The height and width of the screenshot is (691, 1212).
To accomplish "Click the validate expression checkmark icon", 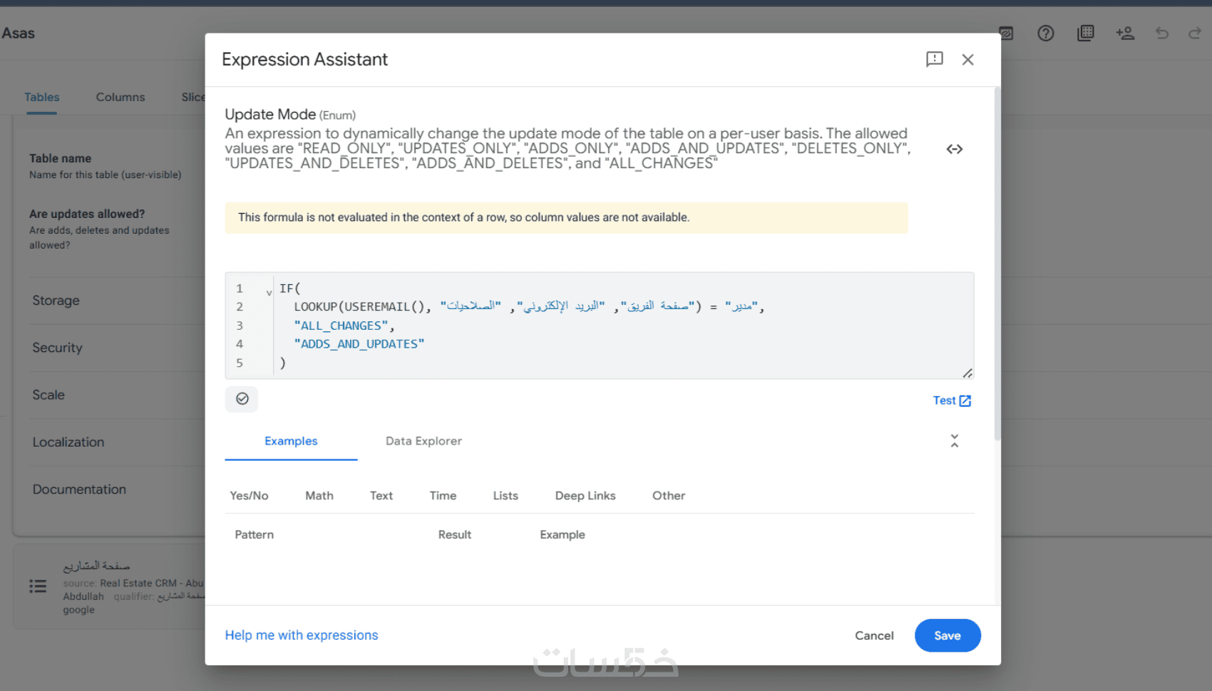I will [242, 399].
